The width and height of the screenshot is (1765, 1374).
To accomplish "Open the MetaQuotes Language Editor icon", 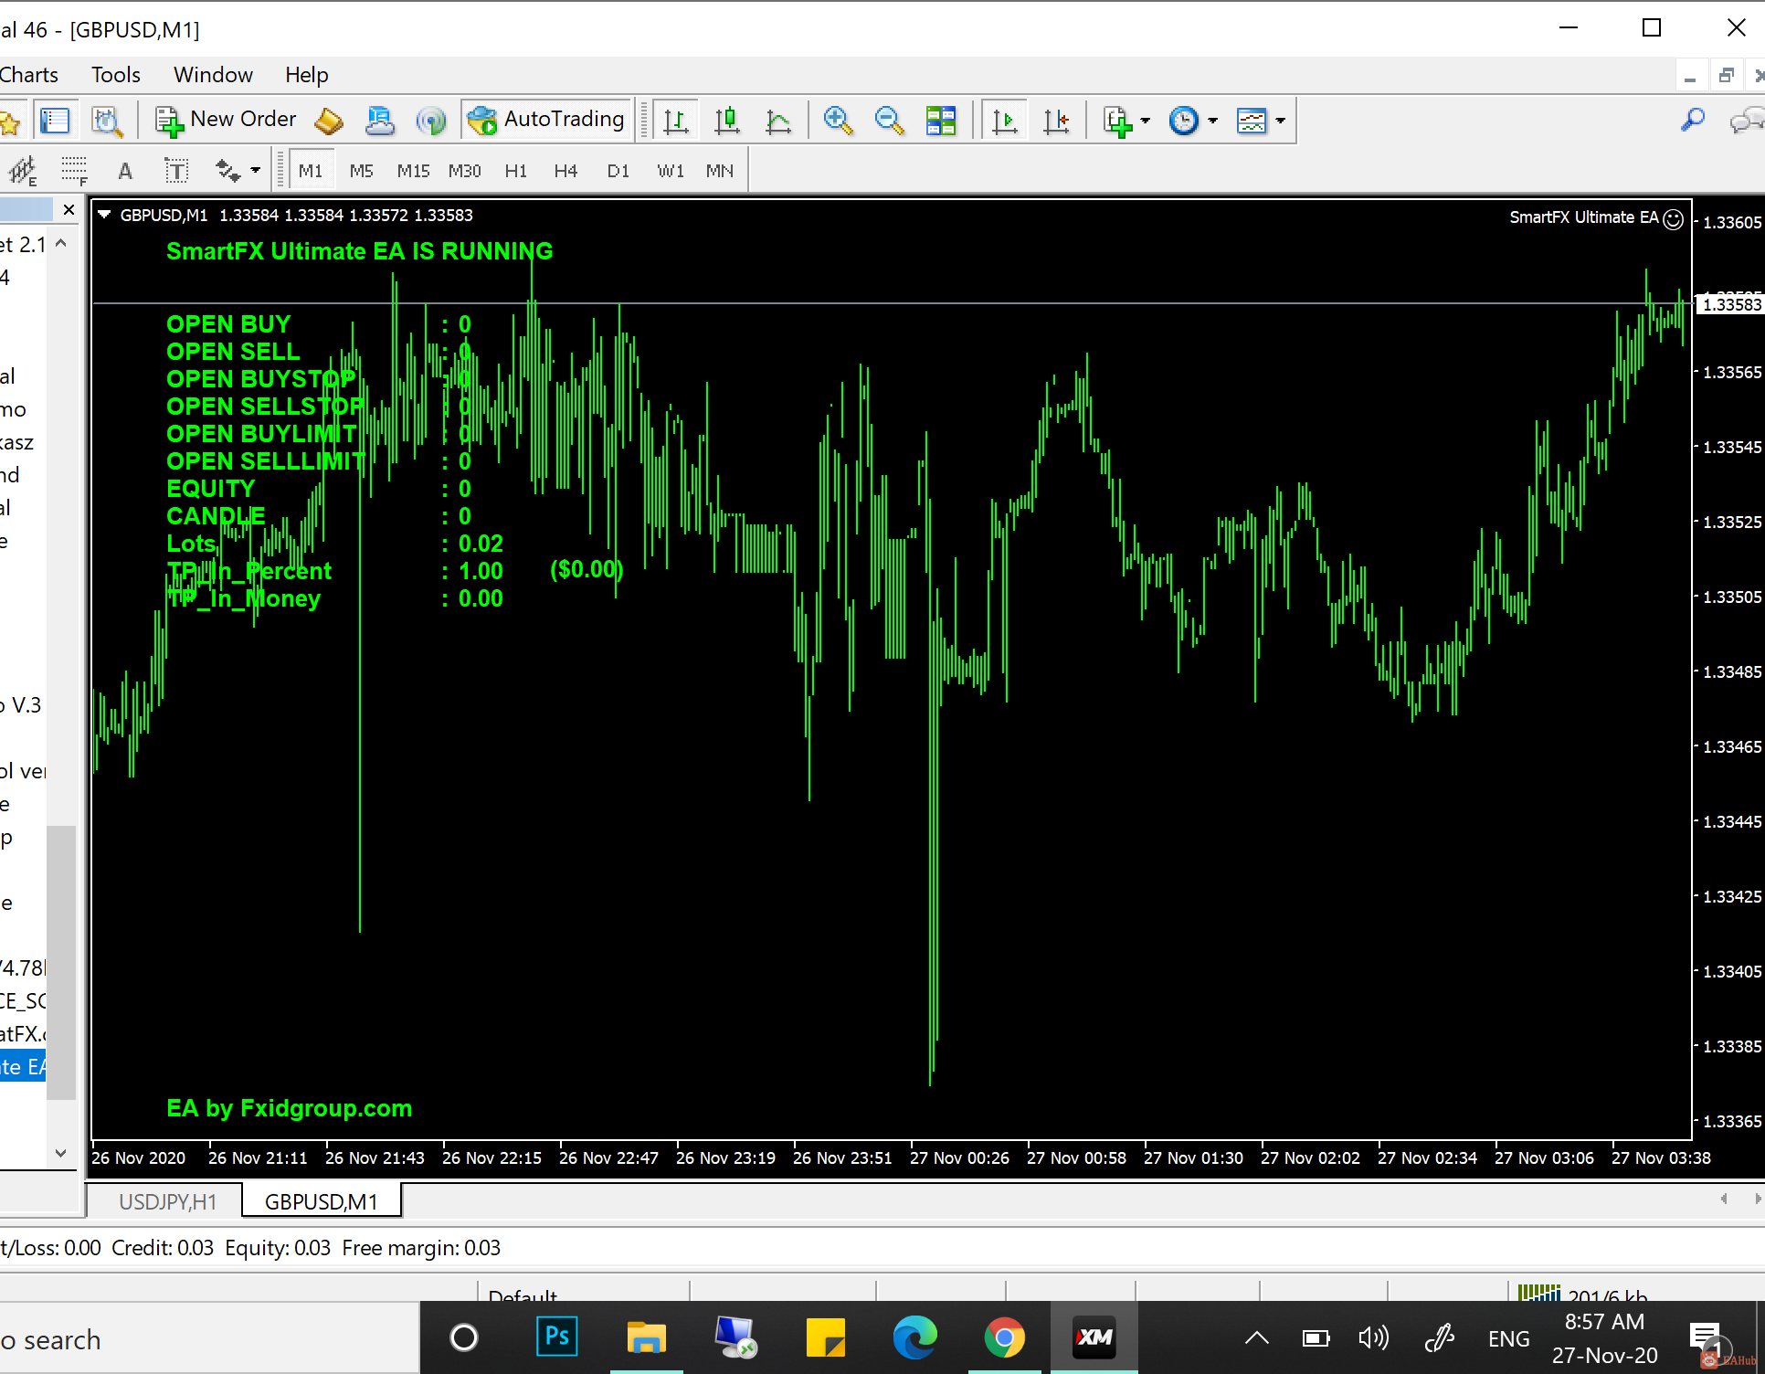I will 329,120.
